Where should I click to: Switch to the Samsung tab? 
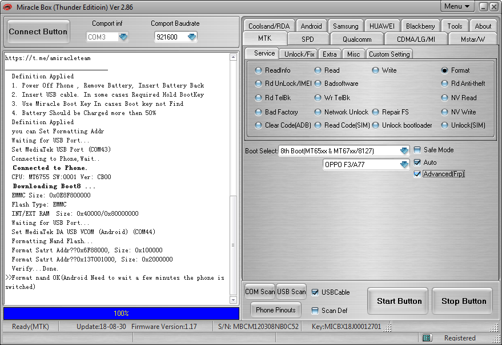[x=346, y=26]
